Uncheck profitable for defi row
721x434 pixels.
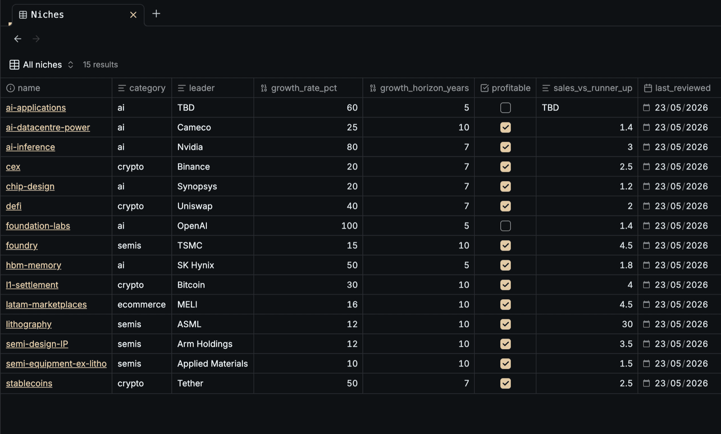tap(506, 206)
